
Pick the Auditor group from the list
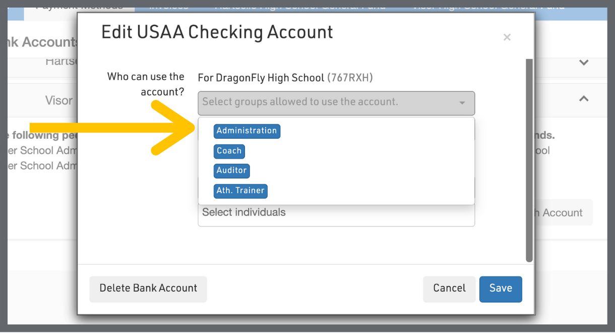click(x=231, y=171)
